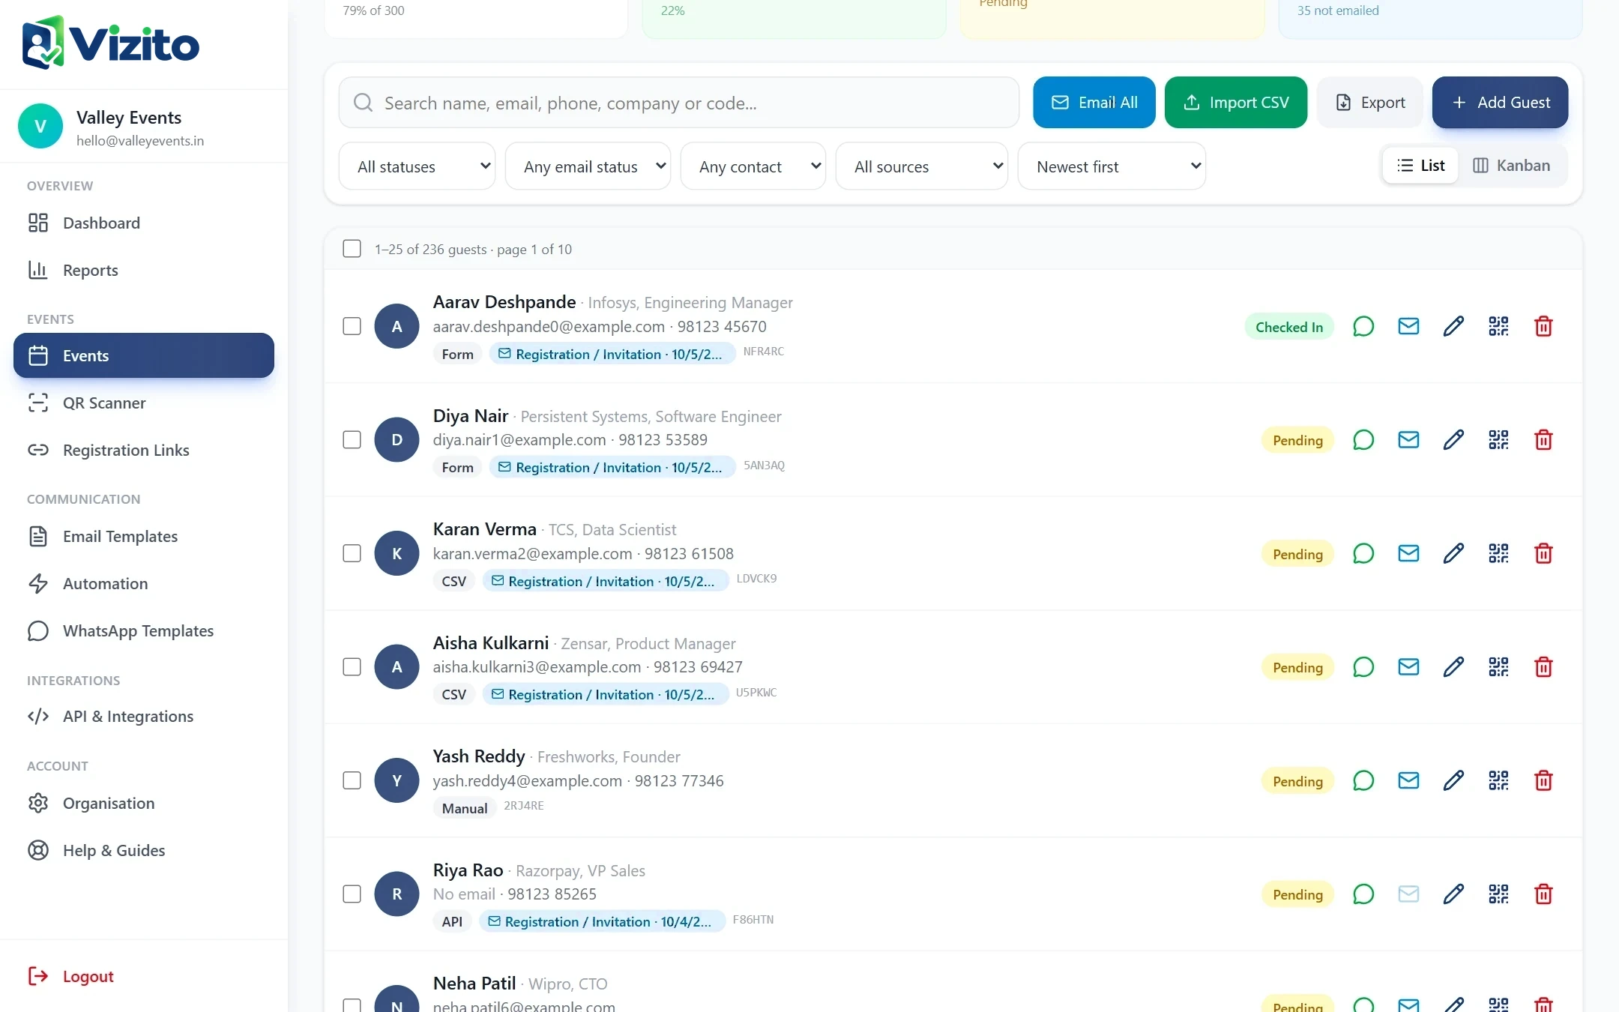Select Aisha Kulkarni's row checkbox
The height and width of the screenshot is (1012, 1619).
352,667
